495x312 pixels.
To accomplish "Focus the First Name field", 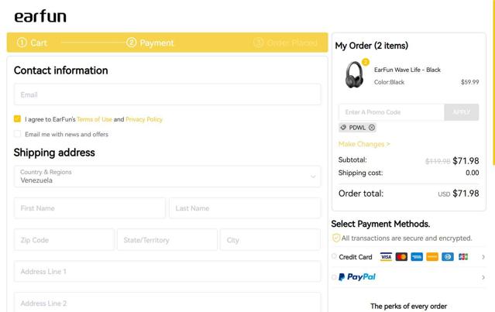I will [x=90, y=208].
